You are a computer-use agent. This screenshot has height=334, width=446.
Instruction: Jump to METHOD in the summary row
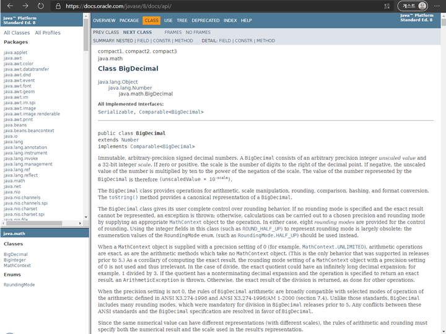pos(184,41)
